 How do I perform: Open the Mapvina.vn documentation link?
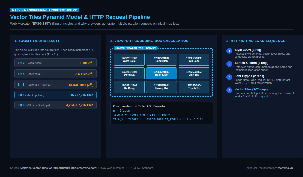pos(285,168)
